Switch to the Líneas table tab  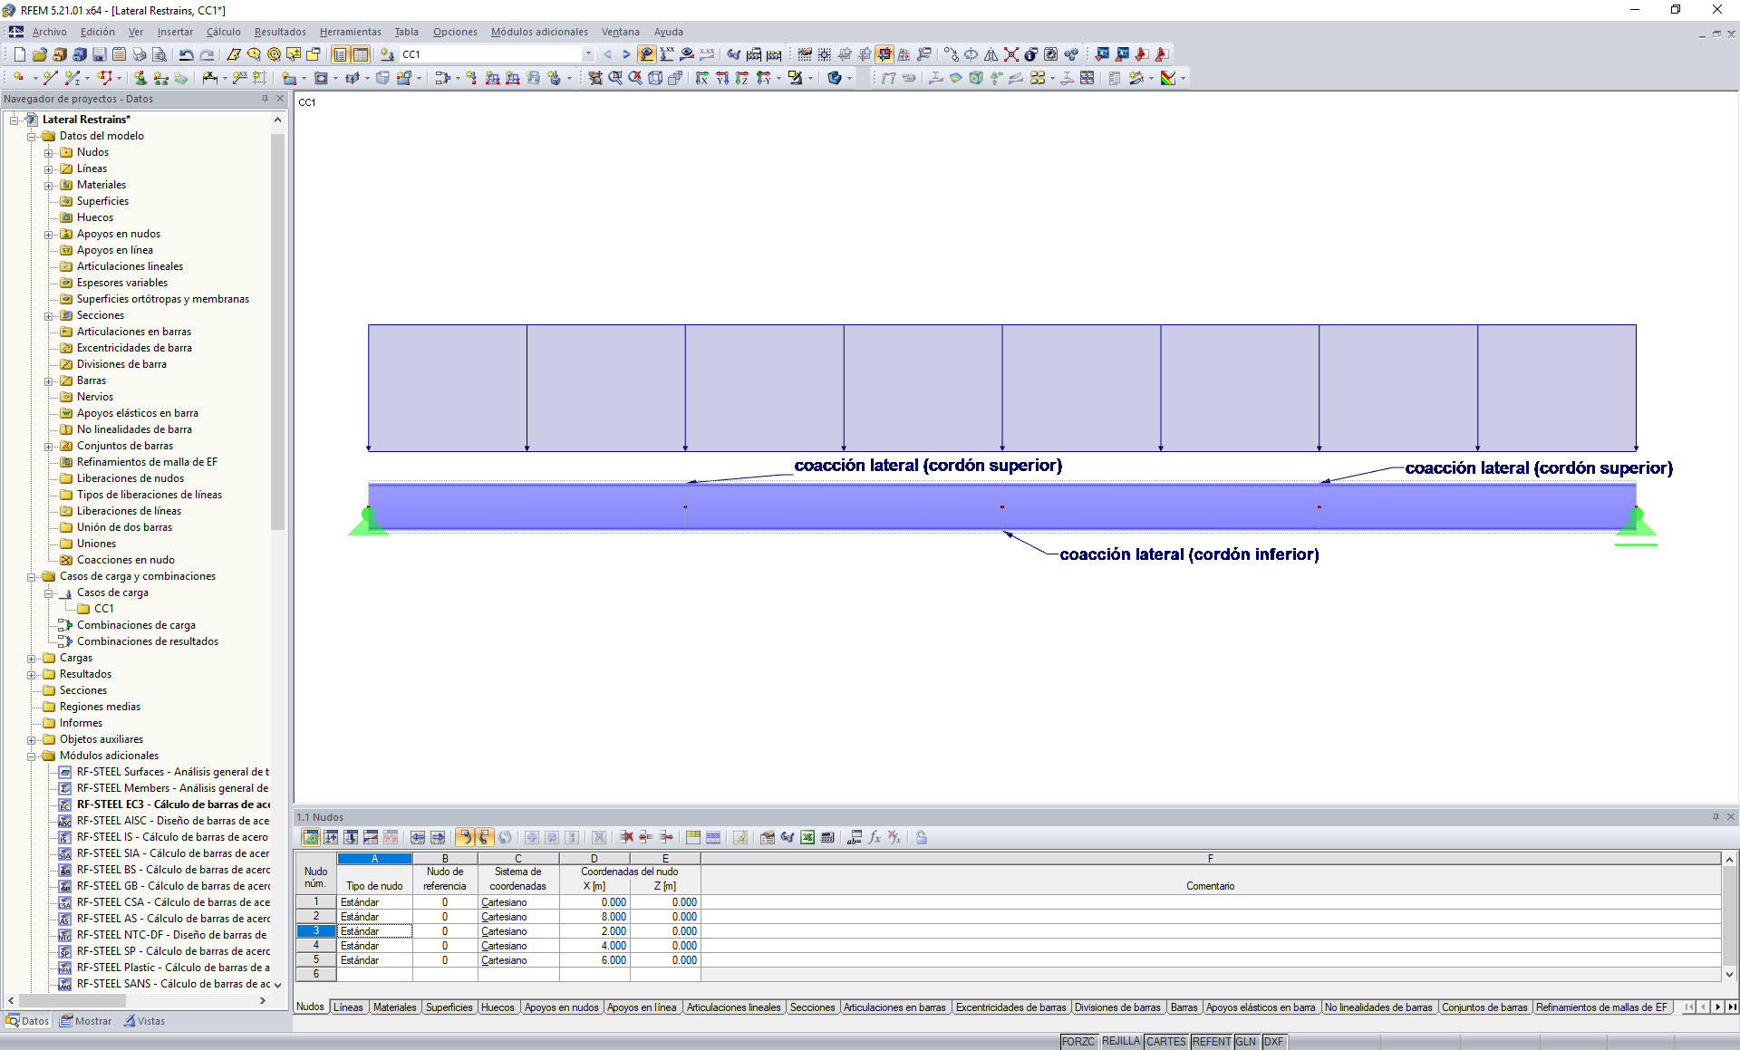click(x=348, y=1007)
